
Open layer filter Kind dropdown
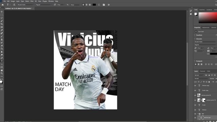(x=199, y=75)
